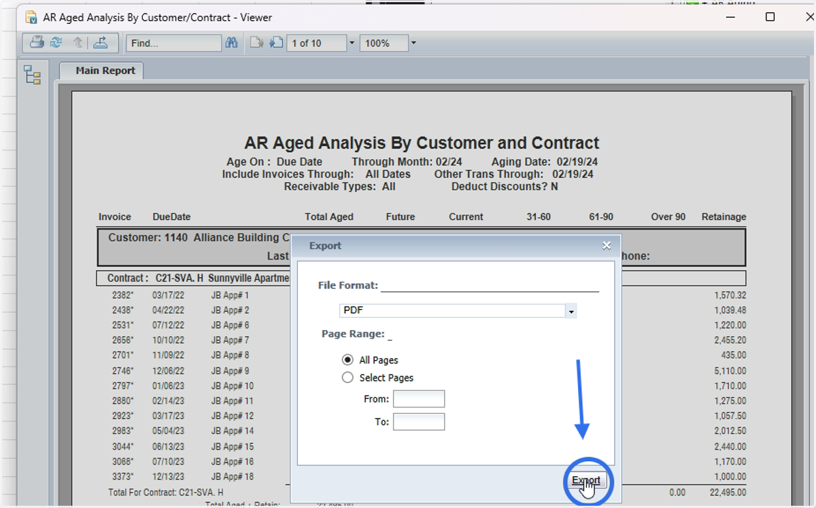Click the DueDate column header
816x508 pixels.
point(171,217)
